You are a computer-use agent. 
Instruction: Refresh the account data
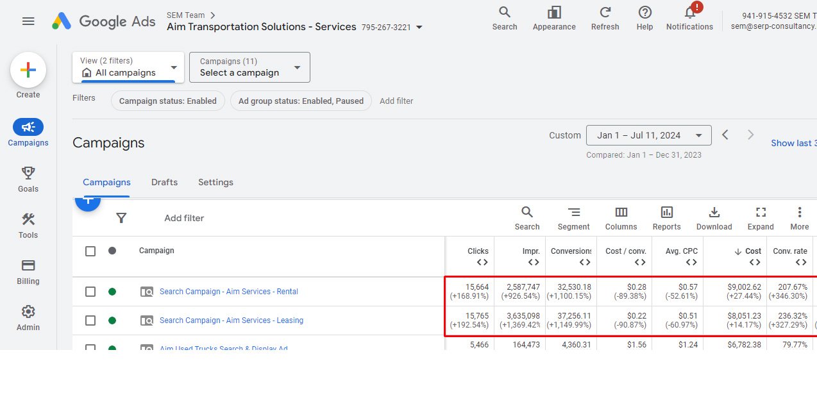pos(605,18)
